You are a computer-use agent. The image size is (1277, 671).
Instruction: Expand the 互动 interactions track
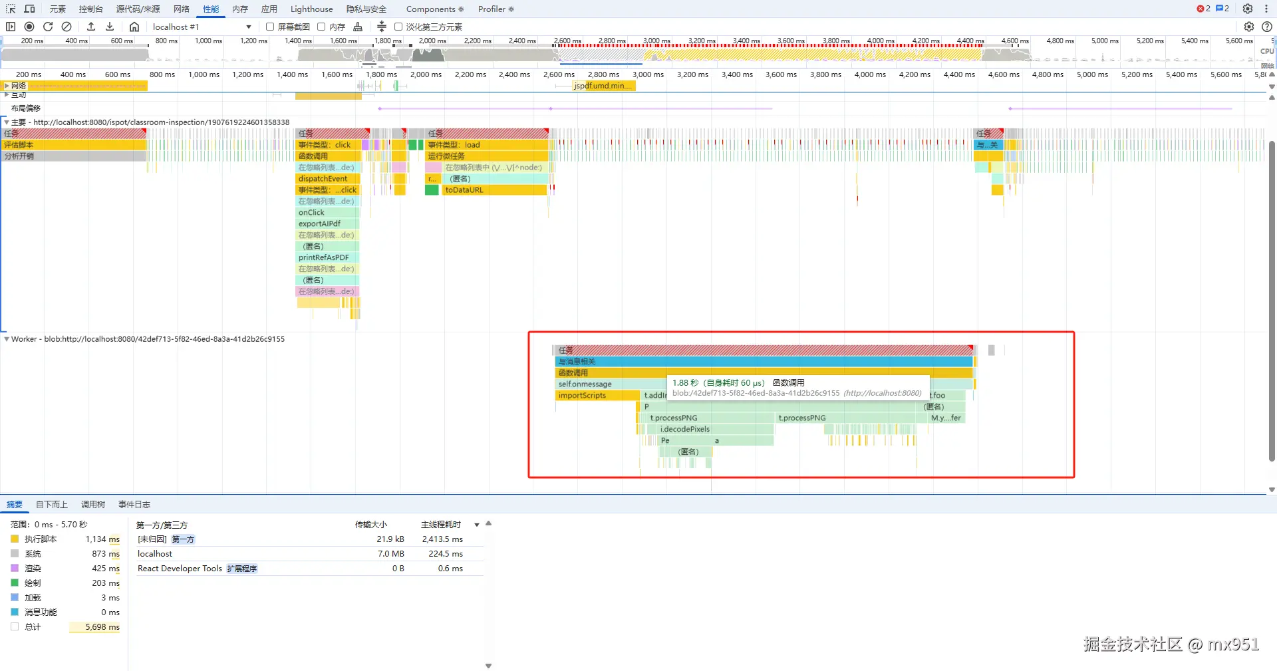pos(7,95)
